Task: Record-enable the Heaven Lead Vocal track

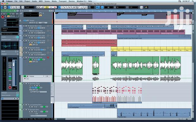Action: (48, 57)
